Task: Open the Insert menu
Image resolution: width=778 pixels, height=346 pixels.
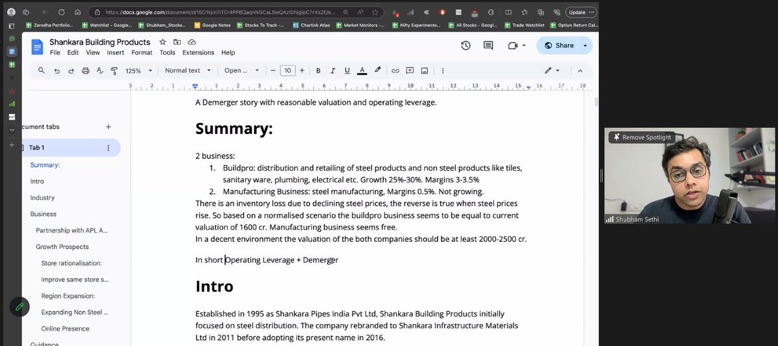Action: click(115, 52)
